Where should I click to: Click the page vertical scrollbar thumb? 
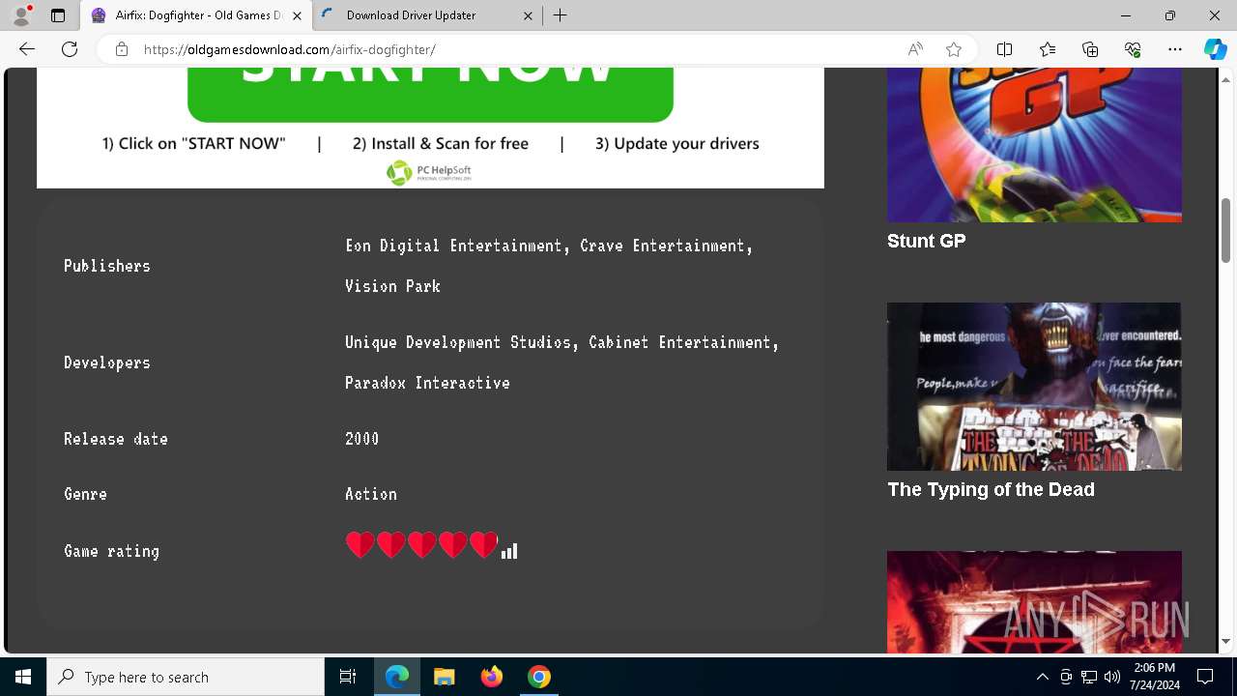pyautogui.click(x=1226, y=229)
